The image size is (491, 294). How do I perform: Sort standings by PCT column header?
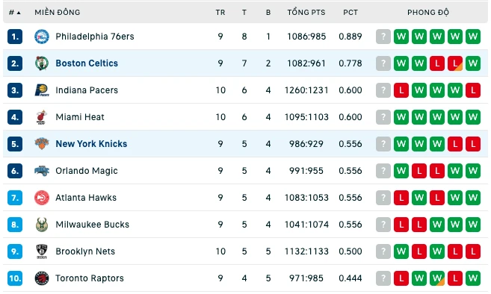pos(350,13)
